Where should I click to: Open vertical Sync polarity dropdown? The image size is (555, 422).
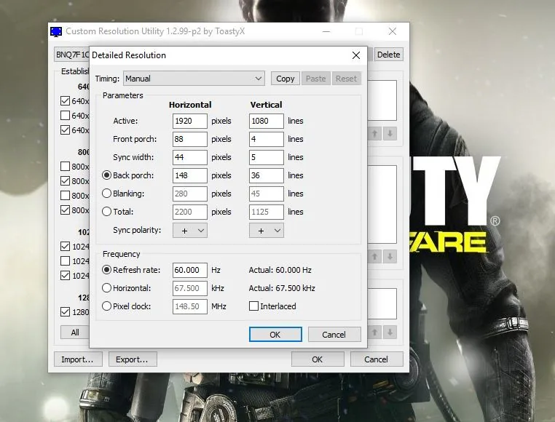pyautogui.click(x=267, y=231)
